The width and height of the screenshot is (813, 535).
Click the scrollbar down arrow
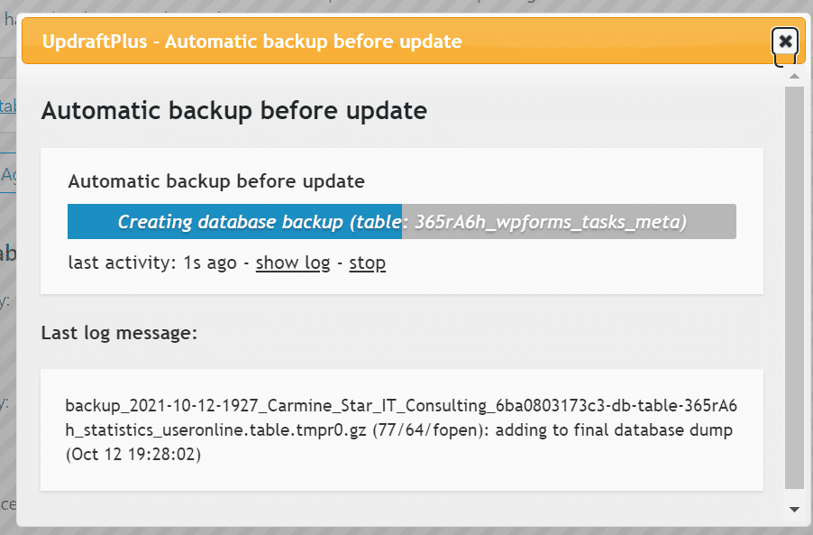point(794,510)
